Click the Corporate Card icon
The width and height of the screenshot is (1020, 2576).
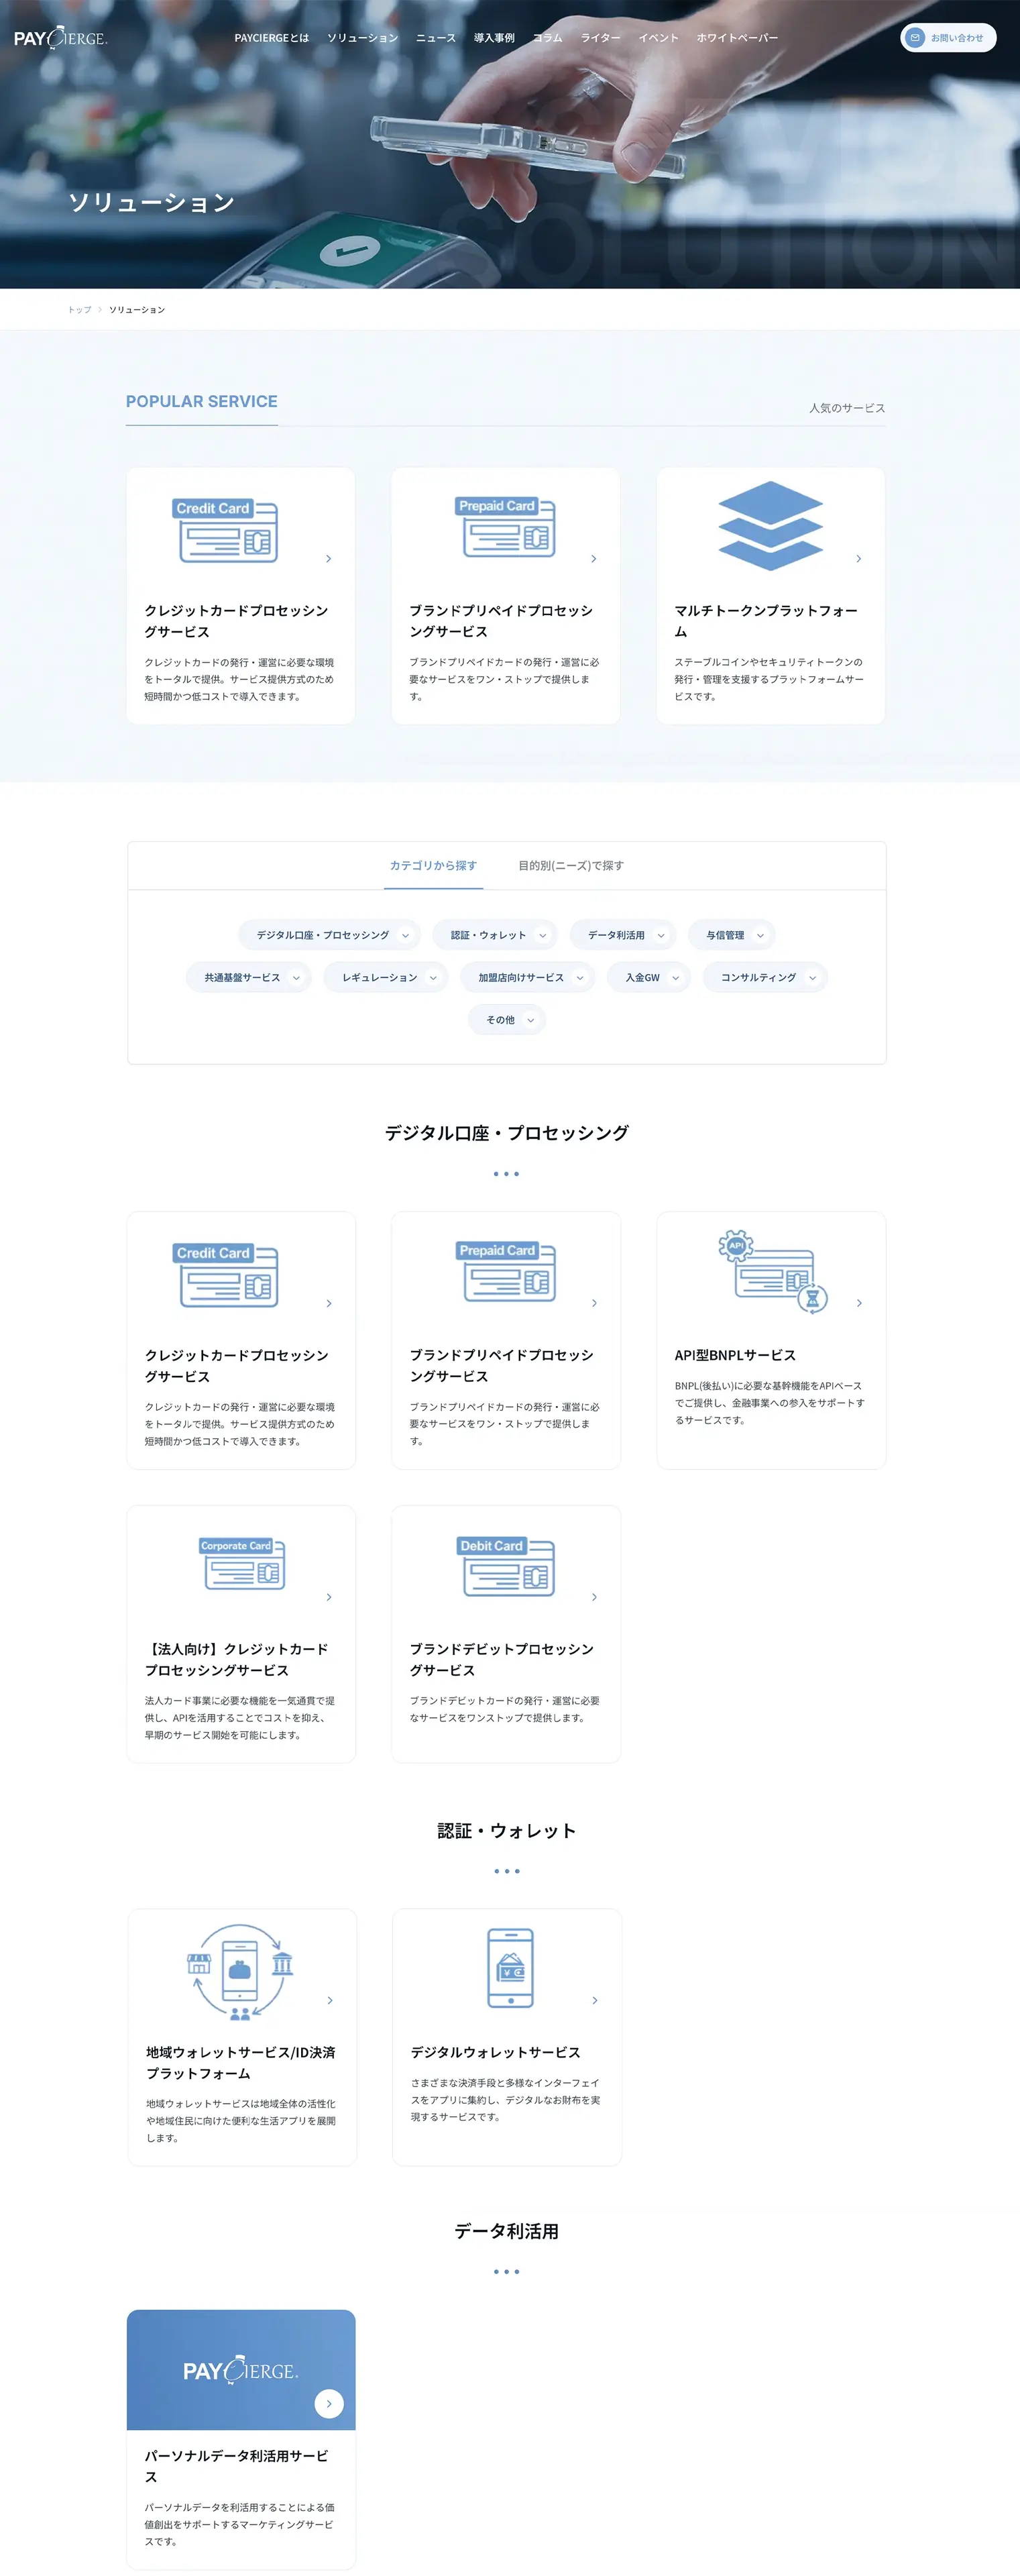tap(242, 1564)
